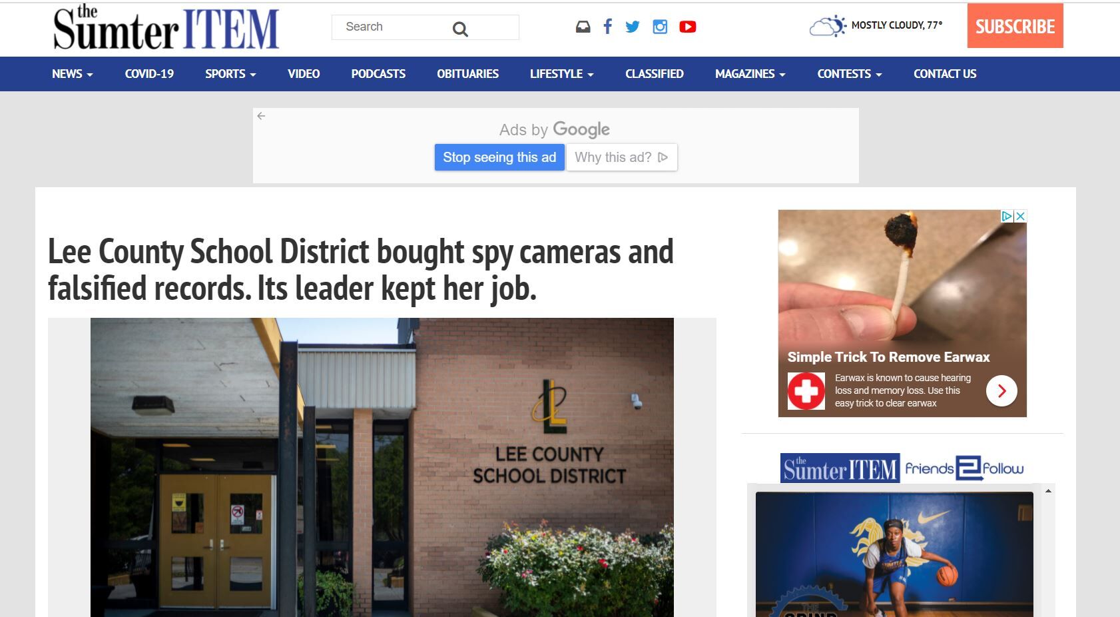1120x617 pixels.
Task: Open the CONTACT US page
Action: click(x=945, y=74)
